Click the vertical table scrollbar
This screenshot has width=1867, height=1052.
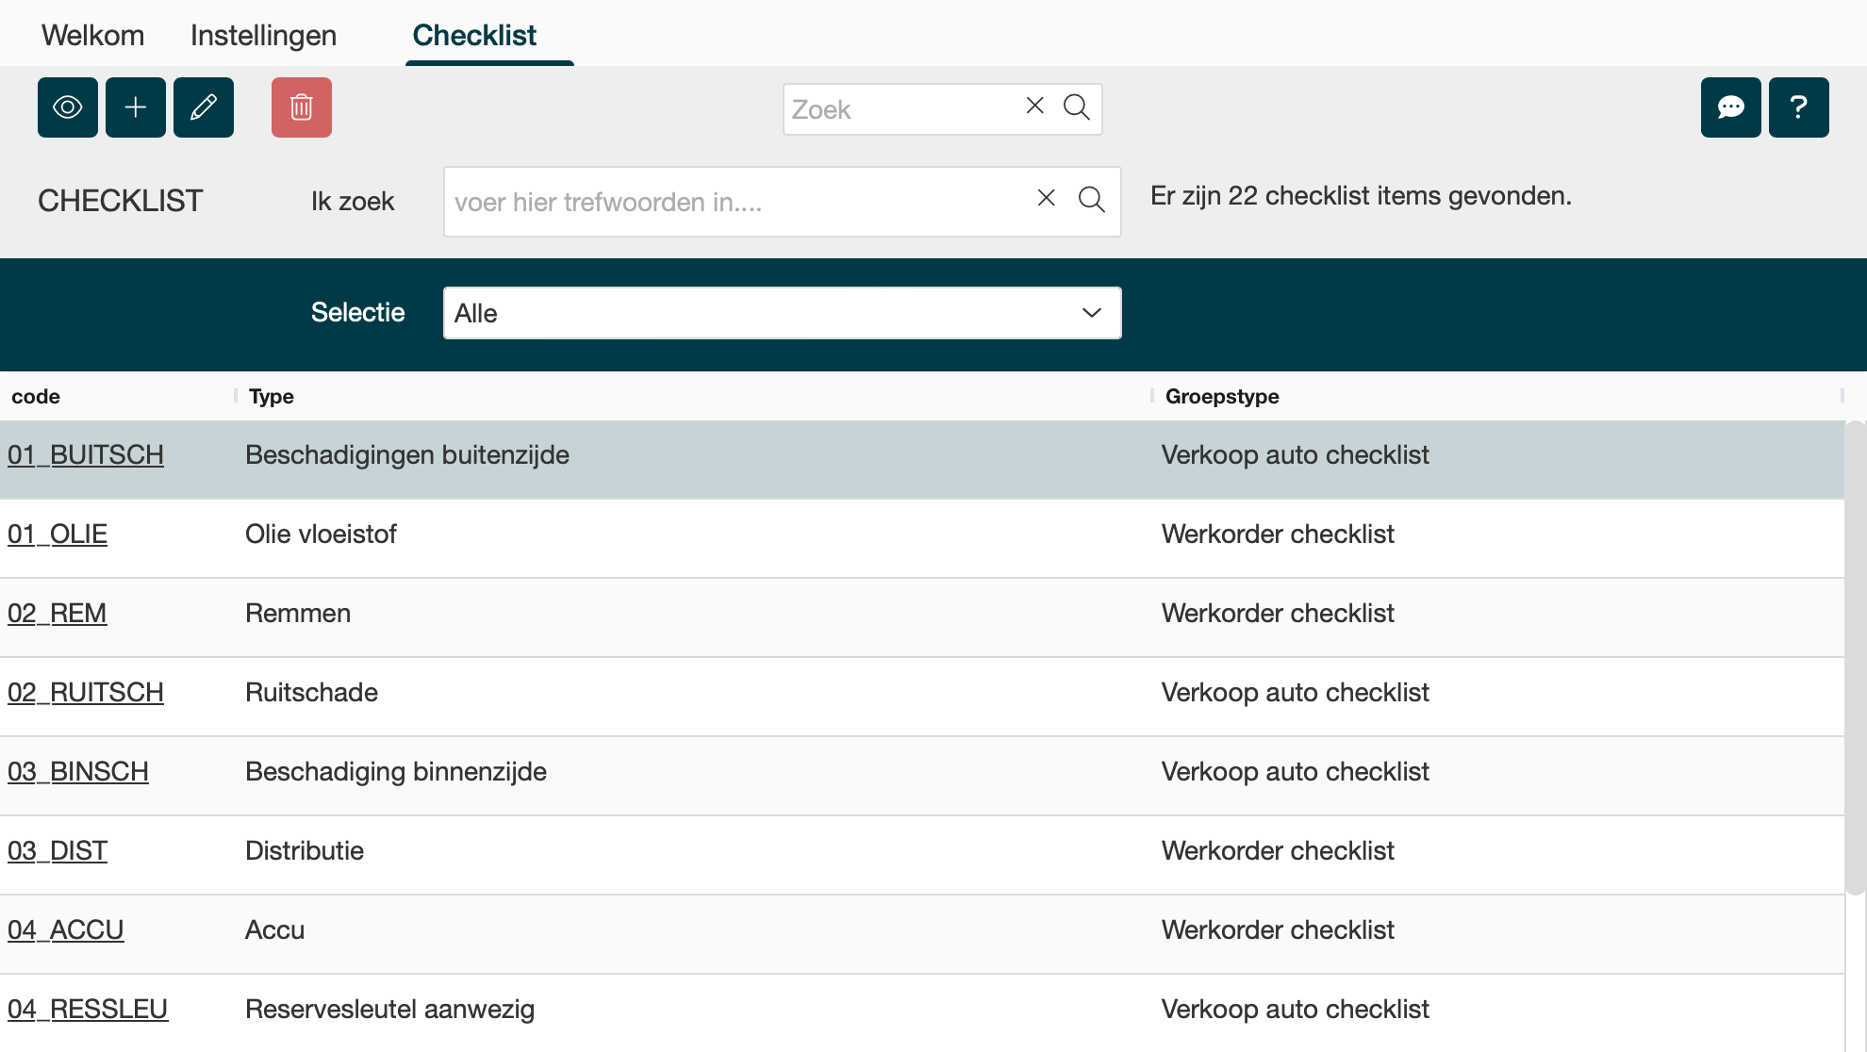1855,658
